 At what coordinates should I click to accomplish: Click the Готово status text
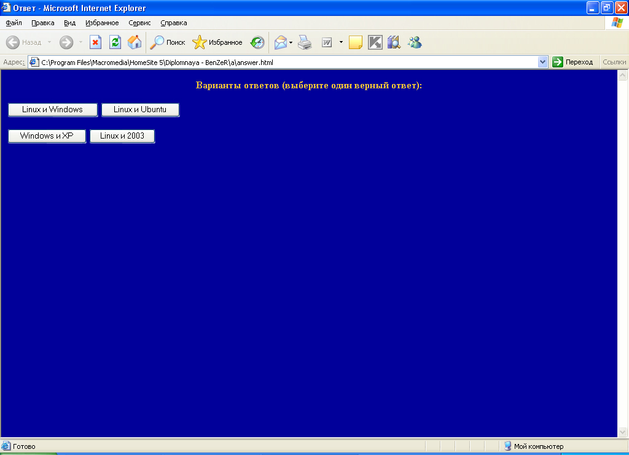pyautogui.click(x=24, y=446)
